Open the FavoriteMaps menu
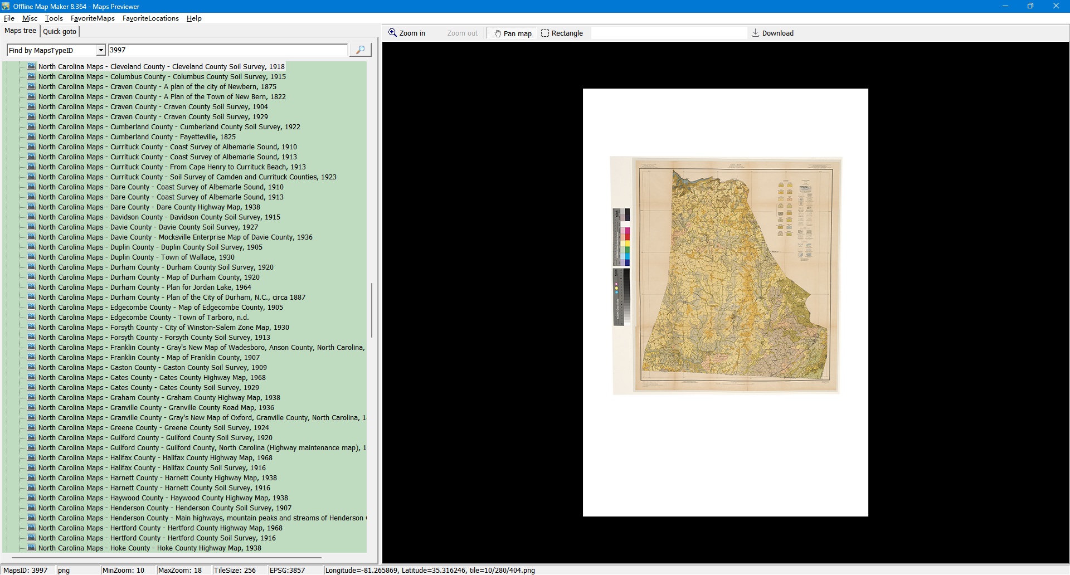The image size is (1070, 575). (93, 18)
